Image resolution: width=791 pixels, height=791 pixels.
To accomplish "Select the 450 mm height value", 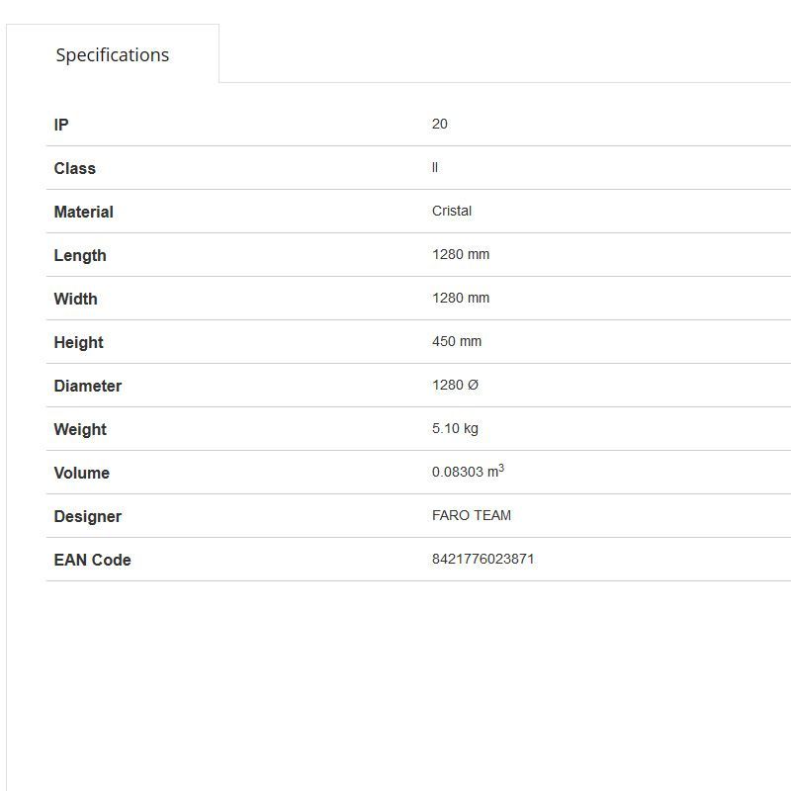I will (457, 341).
